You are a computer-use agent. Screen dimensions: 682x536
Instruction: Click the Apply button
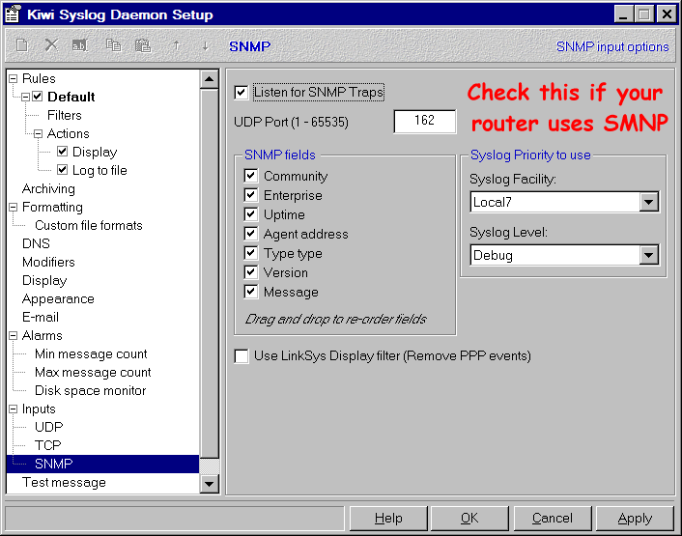point(635,519)
